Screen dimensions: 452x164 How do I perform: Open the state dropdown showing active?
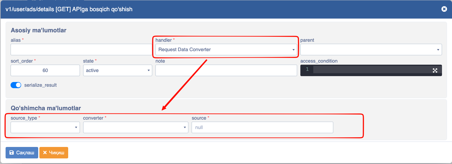click(118, 71)
